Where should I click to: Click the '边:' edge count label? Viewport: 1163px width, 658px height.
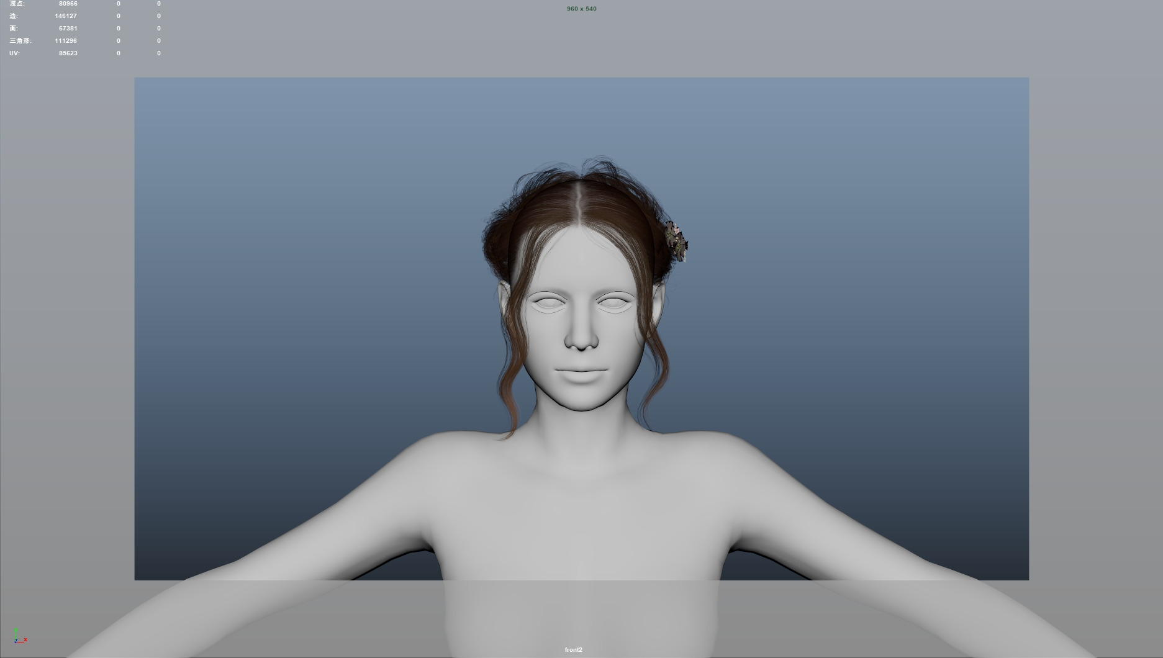pos(14,16)
